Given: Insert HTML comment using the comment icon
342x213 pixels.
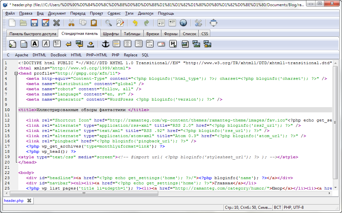Looking at the screenshot, I should [150, 44].
